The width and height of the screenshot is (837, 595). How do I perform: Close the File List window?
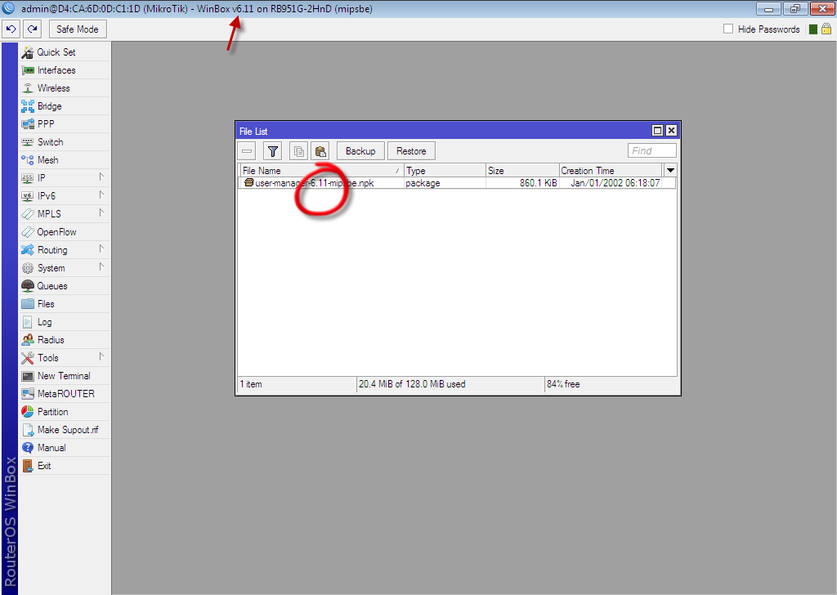pos(672,131)
